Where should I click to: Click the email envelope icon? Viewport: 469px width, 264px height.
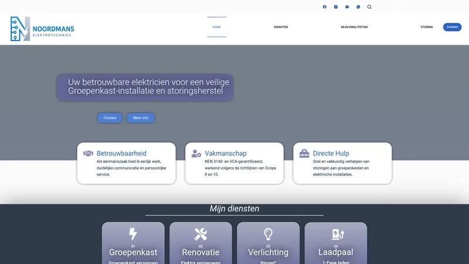[347, 7]
